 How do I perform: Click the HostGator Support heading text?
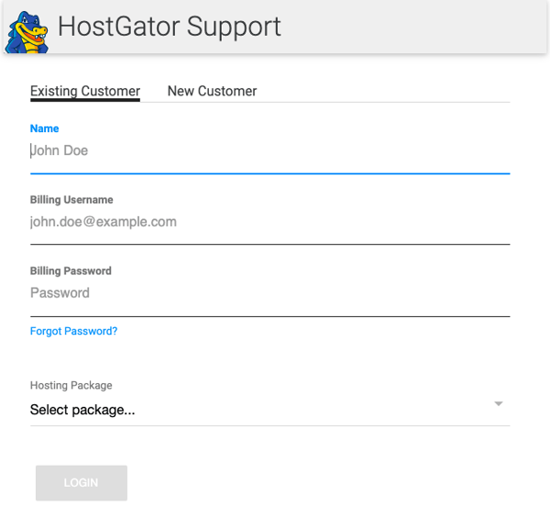pos(170,27)
